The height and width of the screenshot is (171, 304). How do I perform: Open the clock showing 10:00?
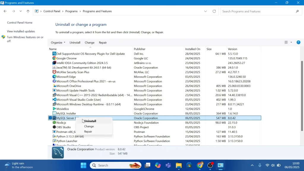[292, 165]
